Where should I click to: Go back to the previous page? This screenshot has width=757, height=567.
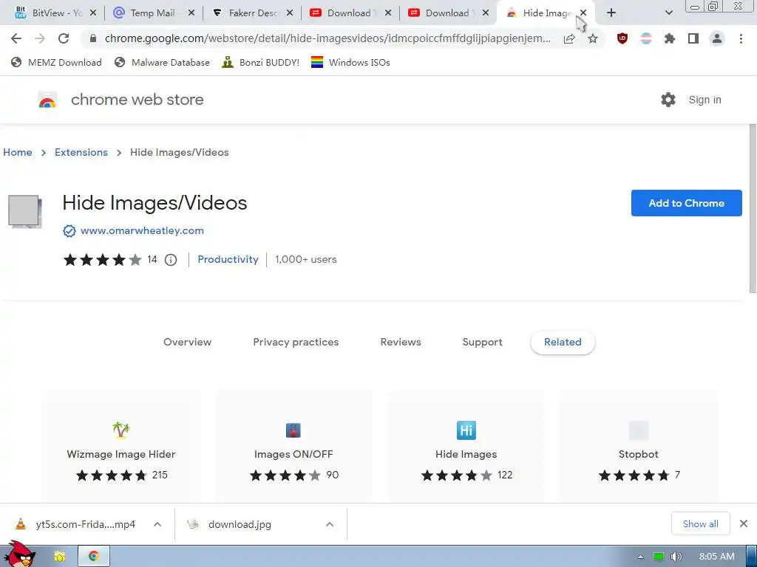pyautogui.click(x=16, y=38)
